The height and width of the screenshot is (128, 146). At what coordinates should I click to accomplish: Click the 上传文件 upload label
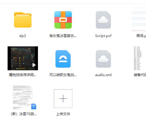click(x=63, y=114)
